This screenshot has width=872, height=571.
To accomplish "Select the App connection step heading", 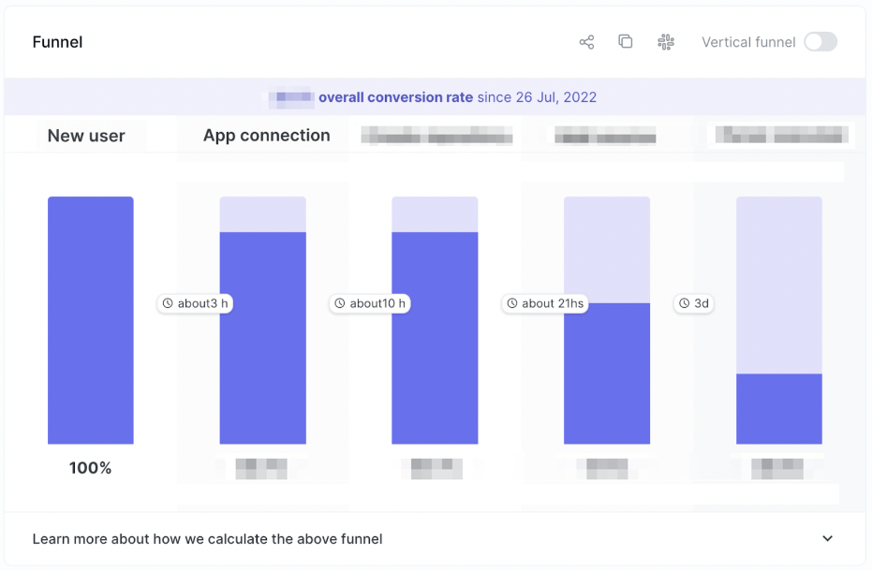I will pos(266,136).
